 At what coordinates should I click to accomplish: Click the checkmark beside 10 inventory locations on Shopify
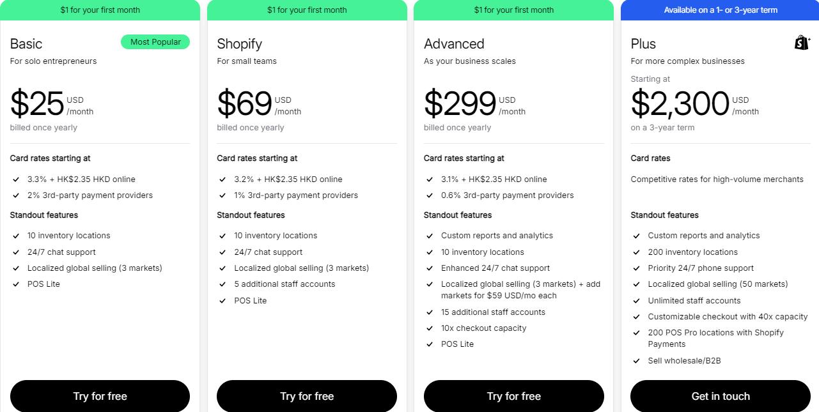(224, 236)
